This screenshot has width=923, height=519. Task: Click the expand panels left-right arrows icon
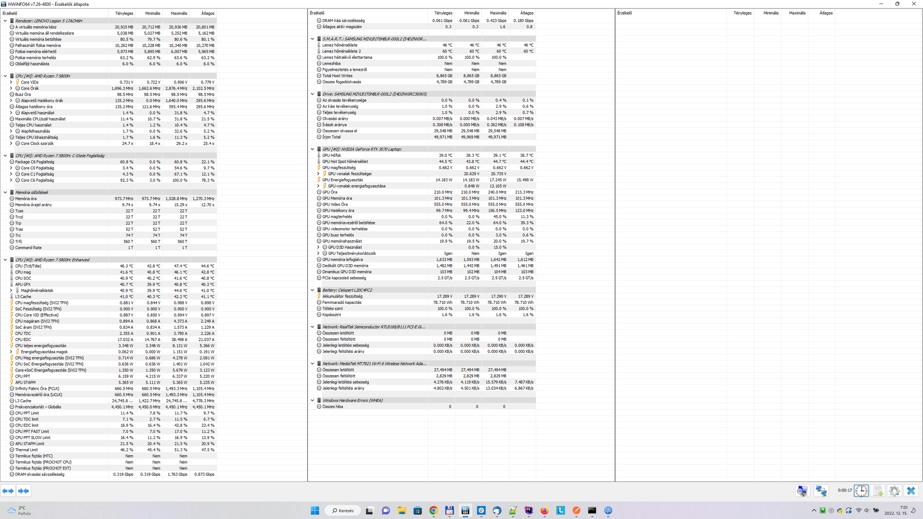point(8,491)
